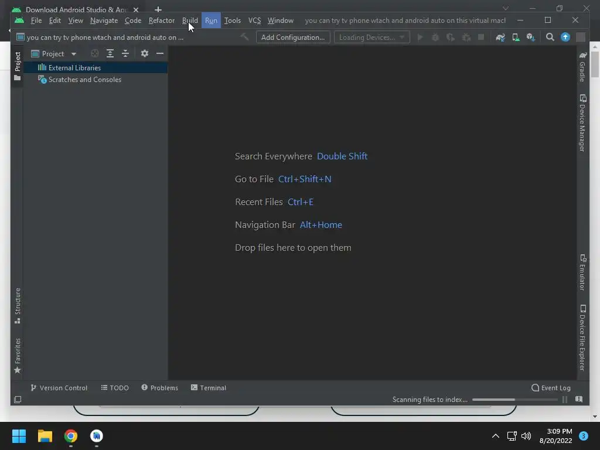Show hidden system tray icons chevron
600x450 pixels.
point(496,436)
